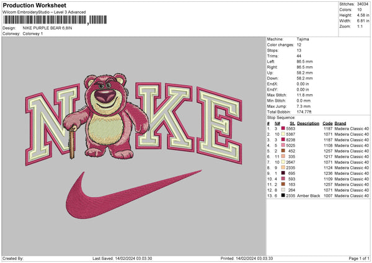
Task: Click the black swatch in stop row 13
Action: (283, 195)
